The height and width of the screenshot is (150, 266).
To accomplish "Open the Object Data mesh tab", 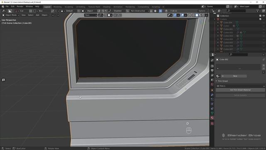I will (212, 113).
